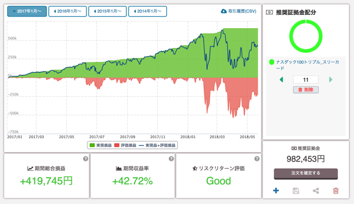Select the 2017年1月～ period tab
The height and width of the screenshot is (204, 354).
(27, 11)
